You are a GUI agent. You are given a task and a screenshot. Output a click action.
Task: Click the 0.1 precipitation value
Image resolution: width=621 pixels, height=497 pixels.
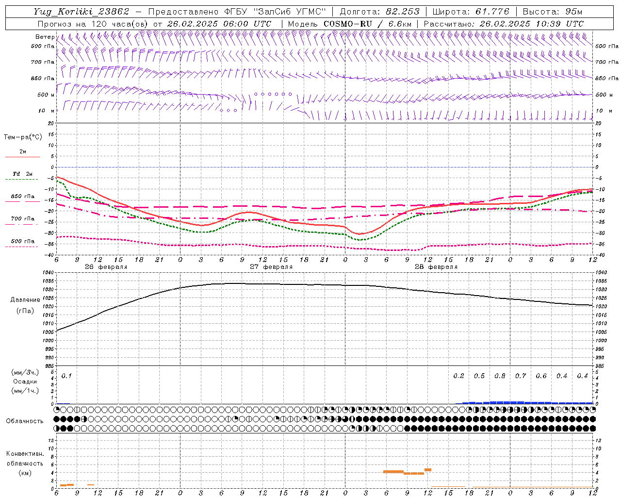66,376
